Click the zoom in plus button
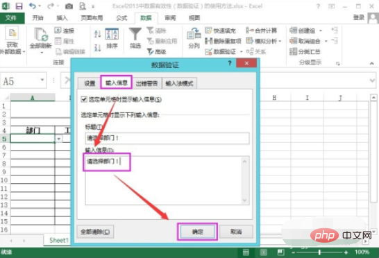The image size is (379, 258). pyautogui.click(x=346, y=252)
